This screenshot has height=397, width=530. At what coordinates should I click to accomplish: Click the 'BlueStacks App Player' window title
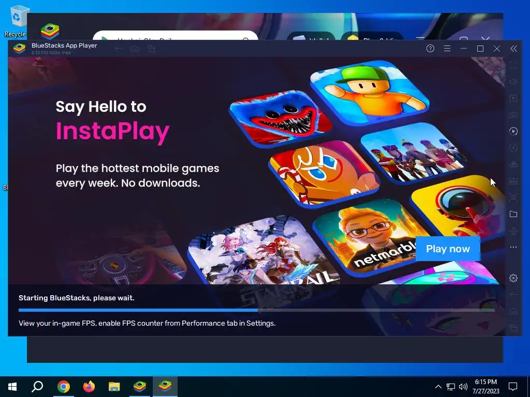tap(64, 45)
